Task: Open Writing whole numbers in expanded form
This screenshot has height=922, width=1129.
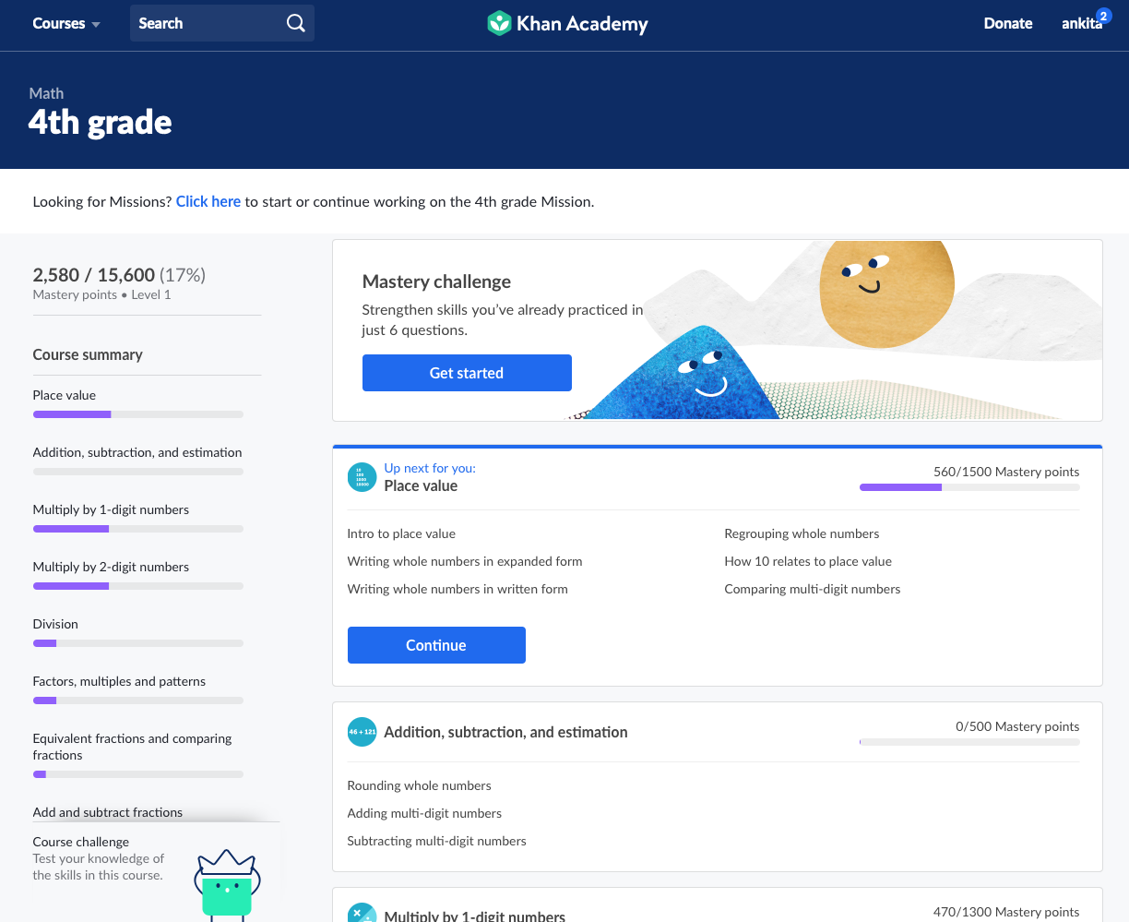Action: (465, 561)
